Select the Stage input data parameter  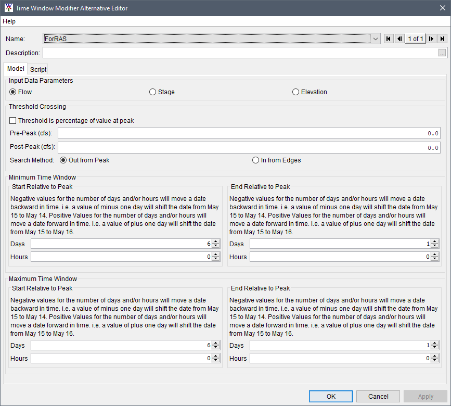click(x=152, y=92)
